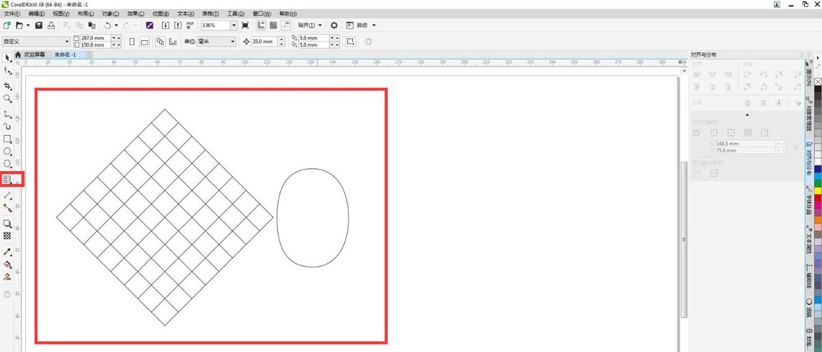822x352 pixels.
Task: Choose the Crop tool
Action: coord(8,86)
